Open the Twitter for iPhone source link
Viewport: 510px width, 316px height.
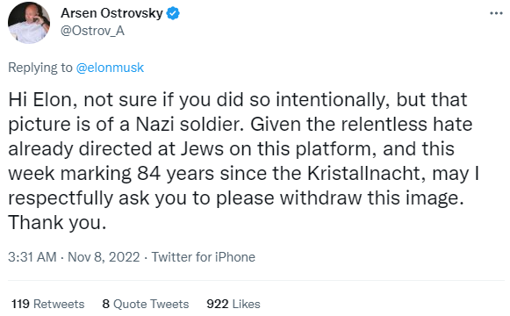204,257
